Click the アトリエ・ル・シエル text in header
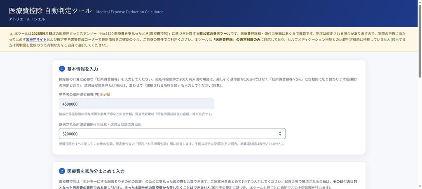422x189 pixels. [27, 19]
